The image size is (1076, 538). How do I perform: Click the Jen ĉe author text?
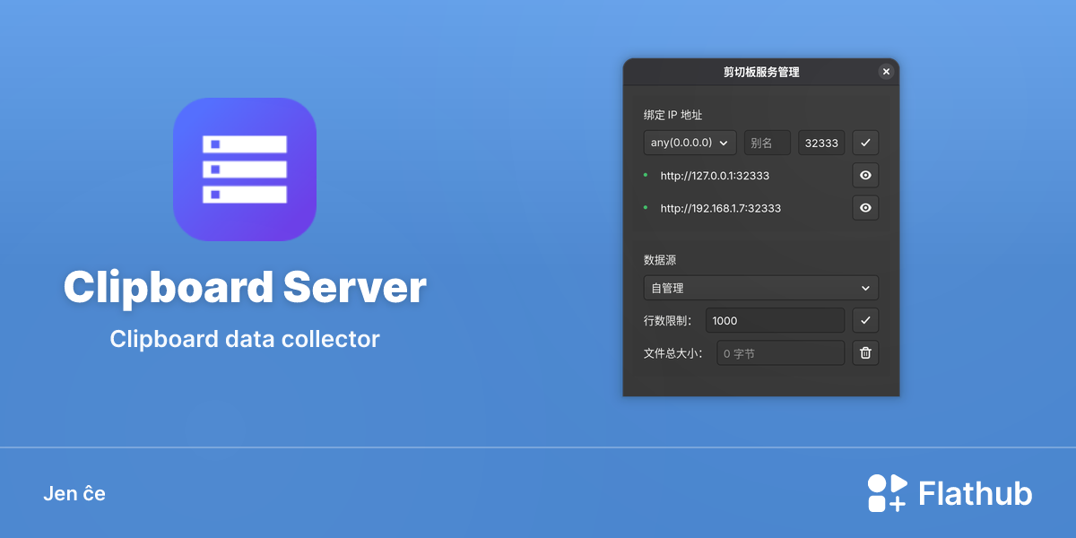[74, 493]
